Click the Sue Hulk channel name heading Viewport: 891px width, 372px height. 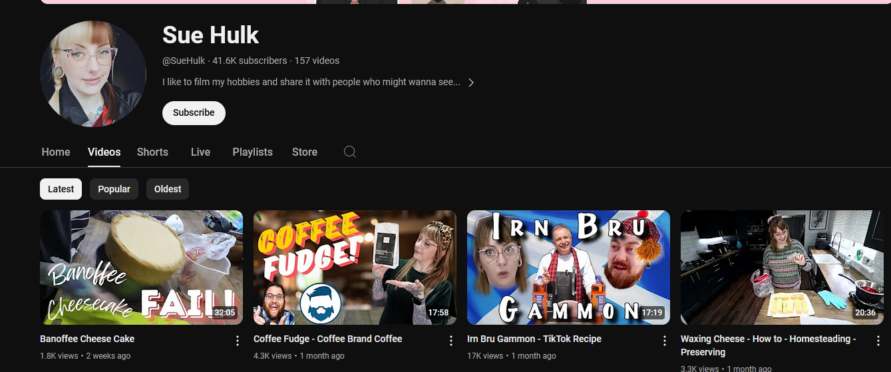pos(210,35)
